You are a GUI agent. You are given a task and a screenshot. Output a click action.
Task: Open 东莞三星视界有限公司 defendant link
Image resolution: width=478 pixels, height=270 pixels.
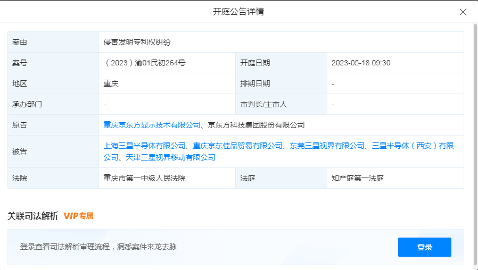pyautogui.click(x=327, y=146)
